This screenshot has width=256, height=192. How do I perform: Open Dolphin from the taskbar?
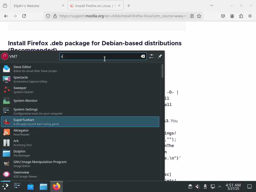coord(43,186)
